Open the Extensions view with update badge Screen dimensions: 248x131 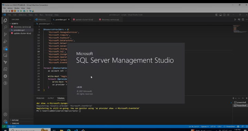coord(5,48)
